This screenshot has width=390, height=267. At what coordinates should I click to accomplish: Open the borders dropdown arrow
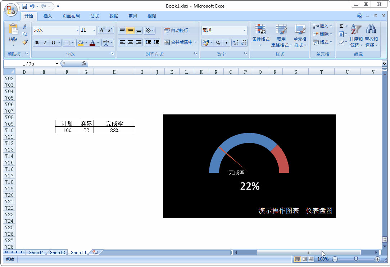(x=73, y=43)
